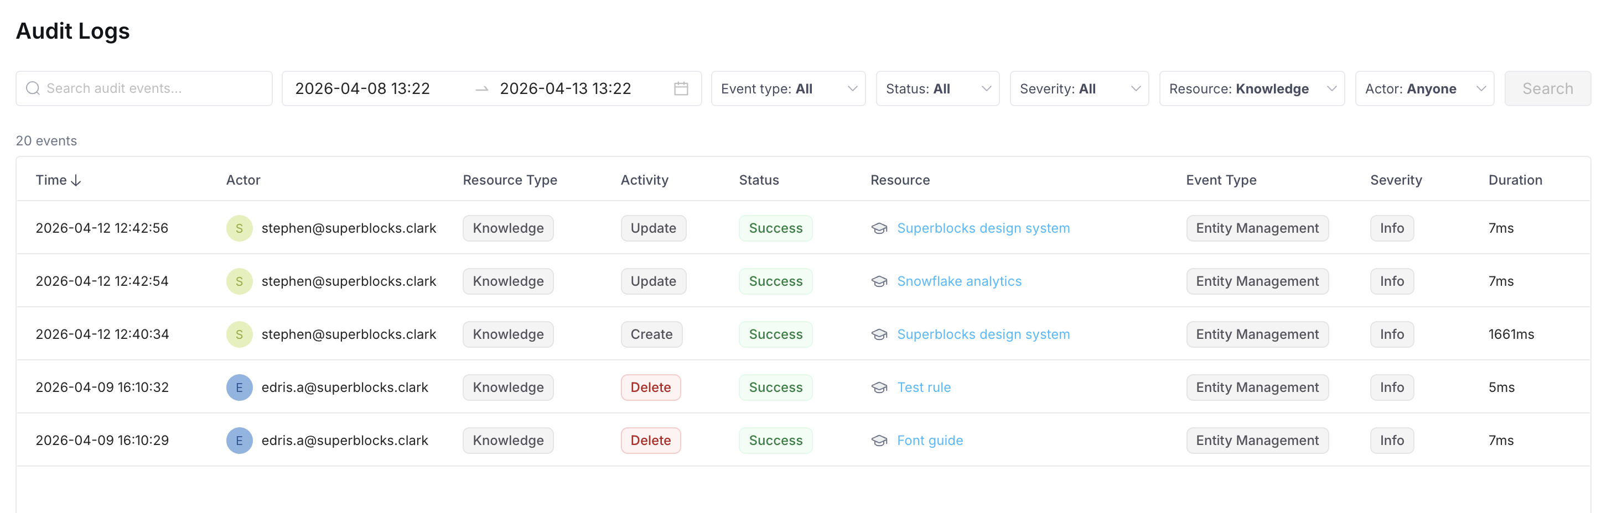
Task: Click knowledge icon beside Test rule
Action: pyautogui.click(x=879, y=388)
